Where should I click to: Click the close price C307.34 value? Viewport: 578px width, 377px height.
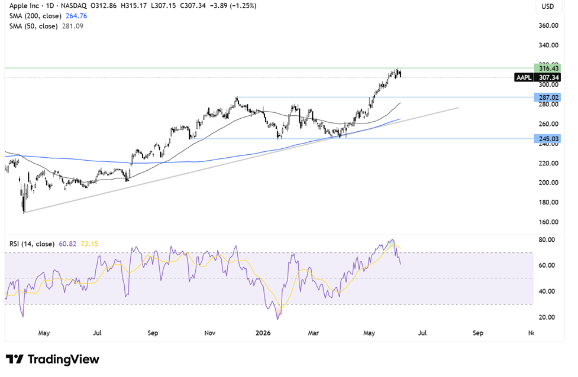tap(193, 6)
